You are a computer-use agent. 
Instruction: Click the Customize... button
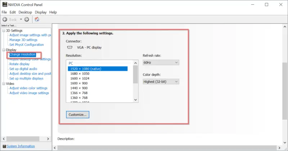coord(78,115)
